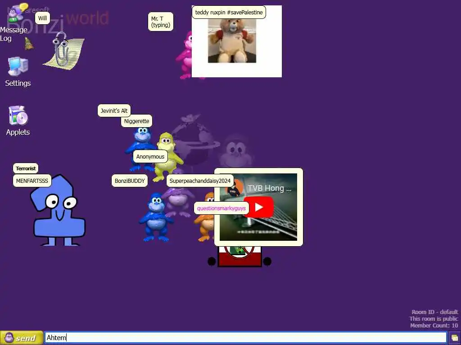
Task: Open the Applets software box icon
Action: [x=18, y=115]
